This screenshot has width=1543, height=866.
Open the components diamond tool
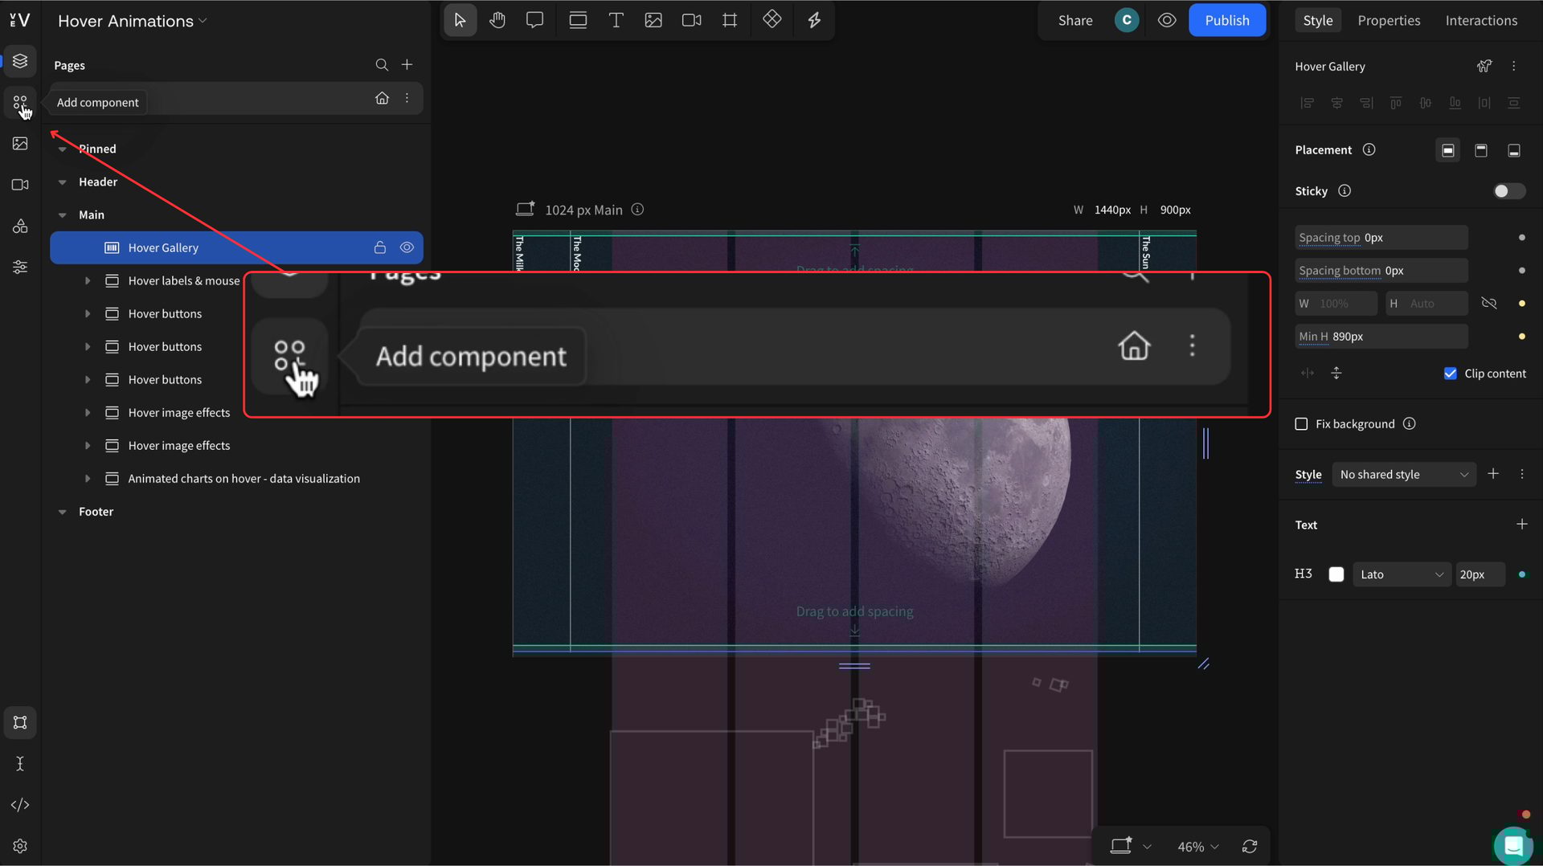pyautogui.click(x=772, y=19)
